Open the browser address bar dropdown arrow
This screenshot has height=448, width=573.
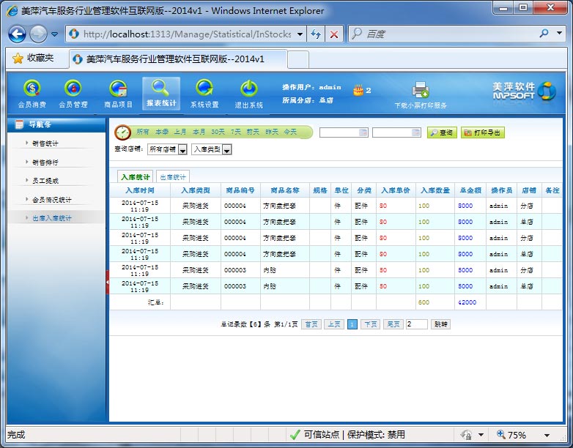tap(300, 34)
